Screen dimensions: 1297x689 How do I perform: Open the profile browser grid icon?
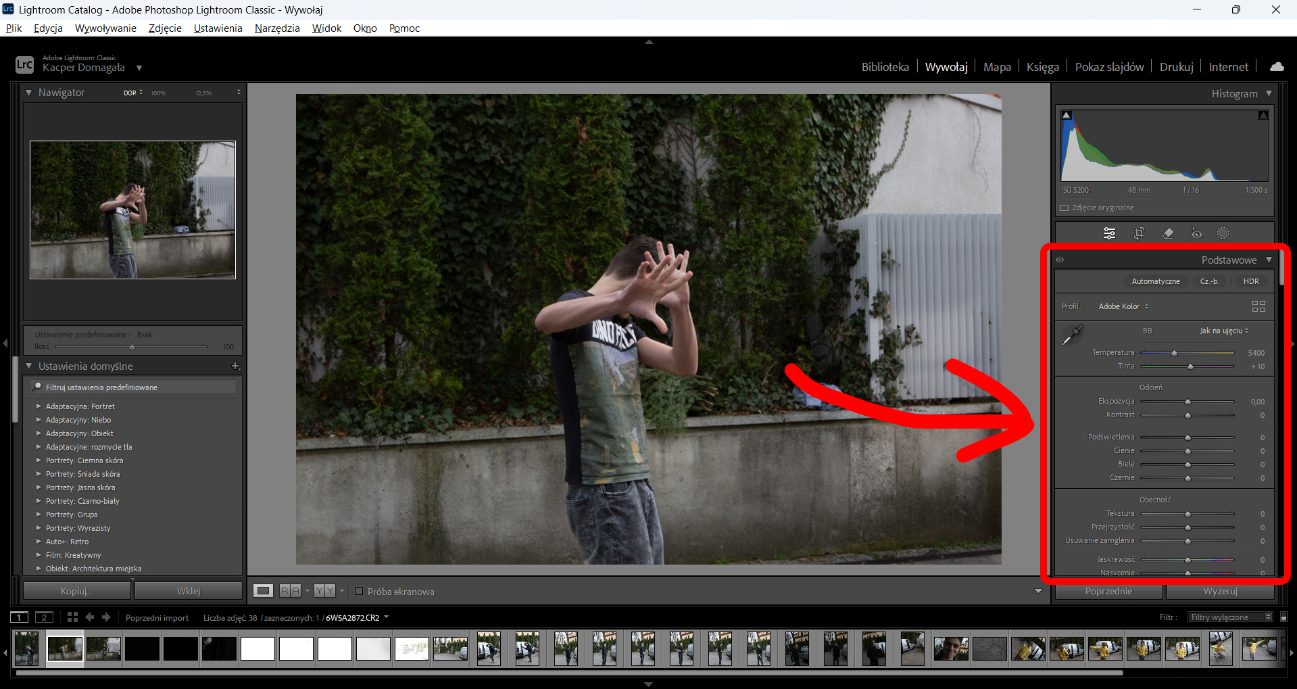[x=1258, y=306]
